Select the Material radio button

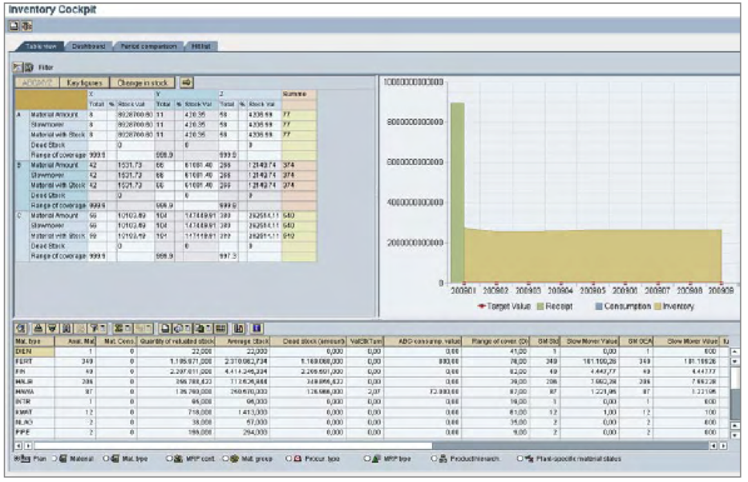(x=55, y=459)
